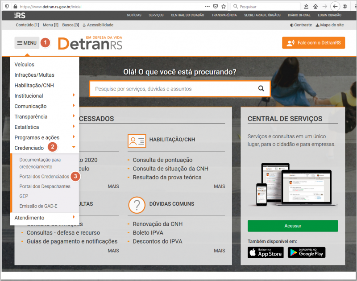The image size is (357, 281).
Task: Click the browser Pesquisar search box
Action: (x=266, y=6)
